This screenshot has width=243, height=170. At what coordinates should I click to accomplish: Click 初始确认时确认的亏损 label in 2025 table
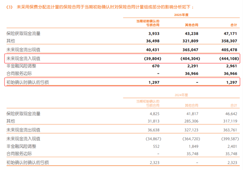[x=27, y=82]
